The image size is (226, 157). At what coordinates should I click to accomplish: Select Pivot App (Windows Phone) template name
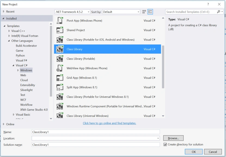coord(84,21)
